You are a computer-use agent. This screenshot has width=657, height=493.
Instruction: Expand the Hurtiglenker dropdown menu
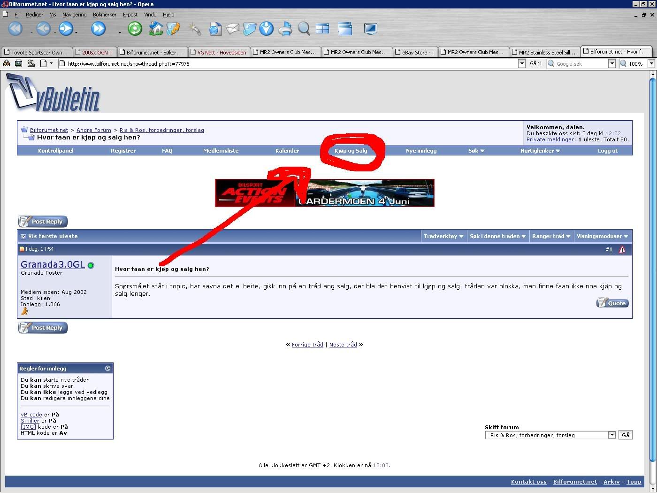(x=540, y=151)
